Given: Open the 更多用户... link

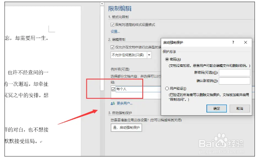Looking at the screenshot, I should pyautogui.click(x=124, y=103).
